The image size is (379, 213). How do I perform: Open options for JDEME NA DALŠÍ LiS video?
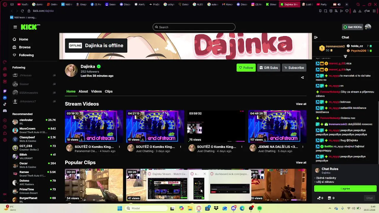click(x=303, y=147)
